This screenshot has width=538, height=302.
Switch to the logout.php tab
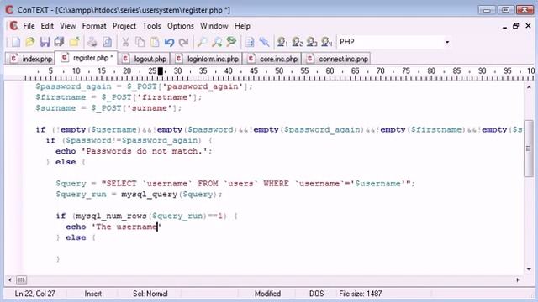tap(144, 59)
